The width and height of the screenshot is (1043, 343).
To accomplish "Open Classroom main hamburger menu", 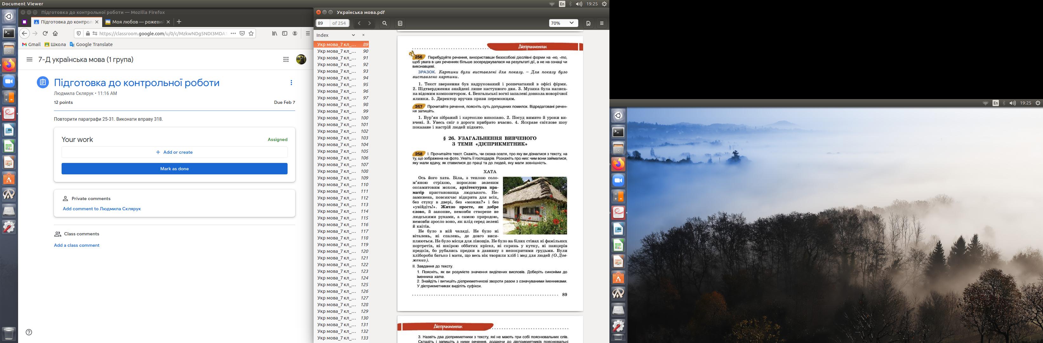I will 29,59.
